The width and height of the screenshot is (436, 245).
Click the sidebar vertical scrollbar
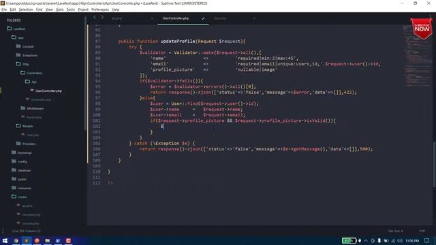pyautogui.click(x=85, y=73)
